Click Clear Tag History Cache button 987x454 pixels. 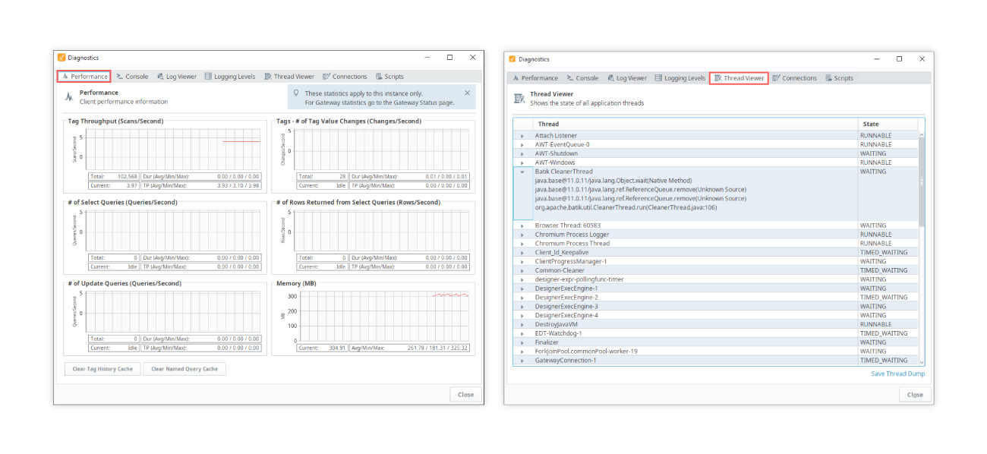[102, 369]
